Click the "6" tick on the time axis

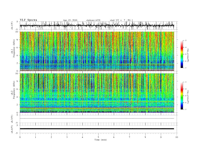pyautogui.click(x=114, y=137)
